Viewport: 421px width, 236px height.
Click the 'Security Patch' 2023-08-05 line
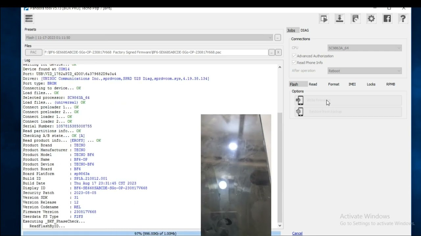tap(60, 193)
